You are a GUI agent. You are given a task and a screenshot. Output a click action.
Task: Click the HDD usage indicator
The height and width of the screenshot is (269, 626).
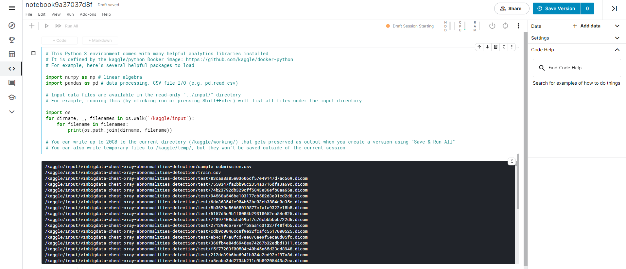447,26
